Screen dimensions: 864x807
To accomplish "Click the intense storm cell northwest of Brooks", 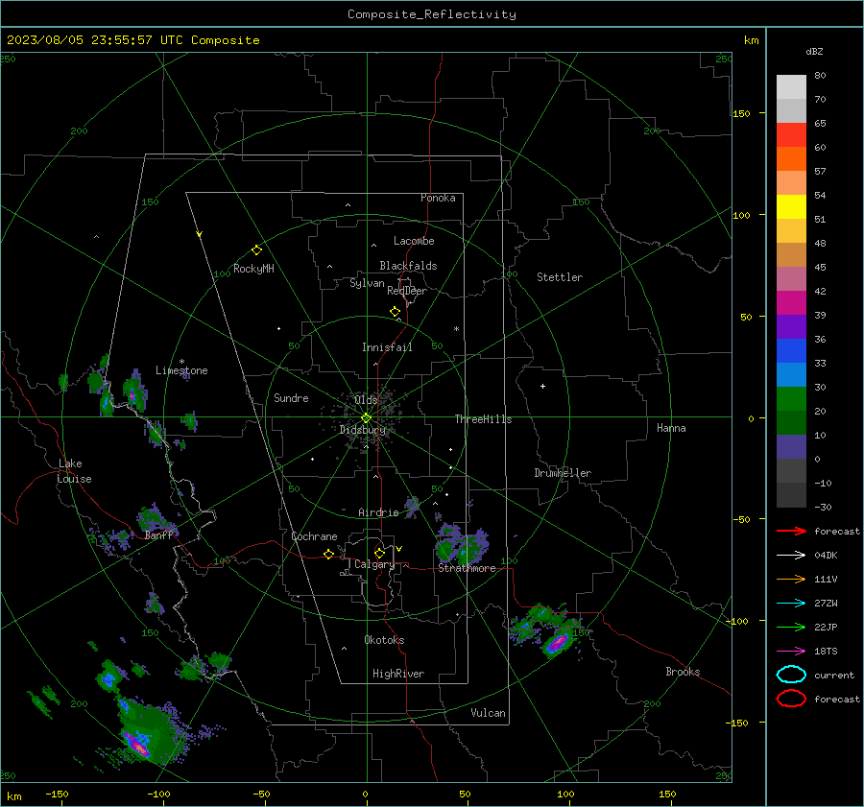I will [x=558, y=642].
